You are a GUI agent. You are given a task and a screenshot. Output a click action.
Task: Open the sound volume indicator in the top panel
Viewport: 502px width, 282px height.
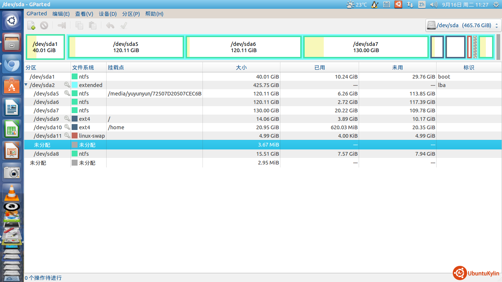[x=434, y=5]
